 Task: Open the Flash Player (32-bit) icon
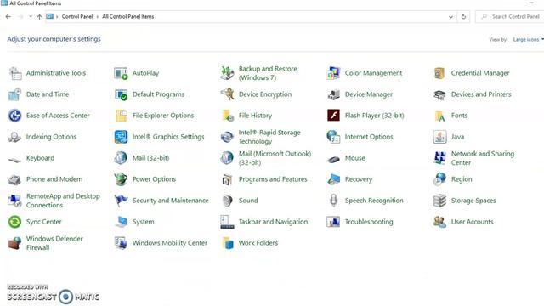[x=333, y=116]
